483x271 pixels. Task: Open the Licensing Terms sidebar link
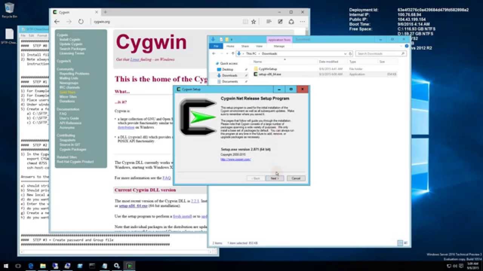tap(72, 53)
